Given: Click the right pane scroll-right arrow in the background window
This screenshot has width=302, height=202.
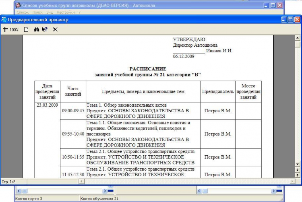Looking at the screenshot, I should tap(273, 191).
